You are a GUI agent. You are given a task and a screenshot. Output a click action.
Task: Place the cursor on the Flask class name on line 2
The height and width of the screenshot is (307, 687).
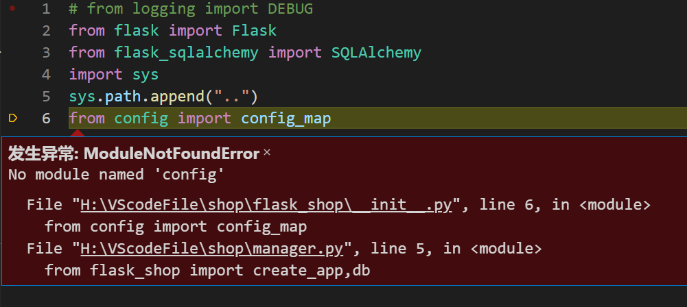(x=255, y=31)
